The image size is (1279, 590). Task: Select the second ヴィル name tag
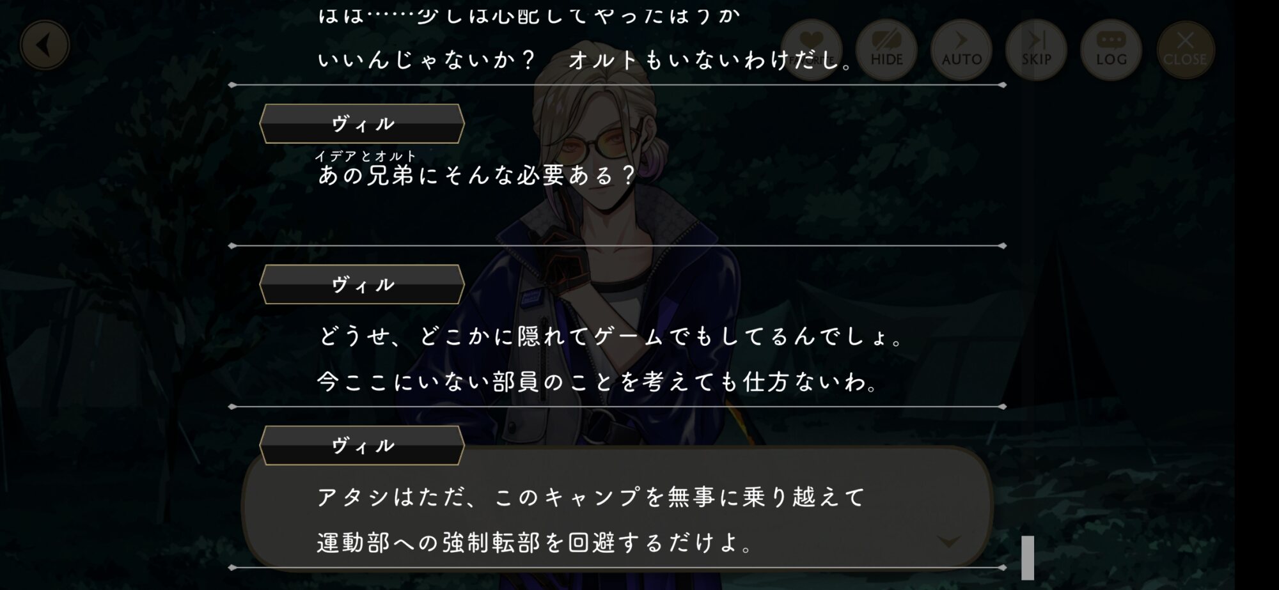pos(362,284)
